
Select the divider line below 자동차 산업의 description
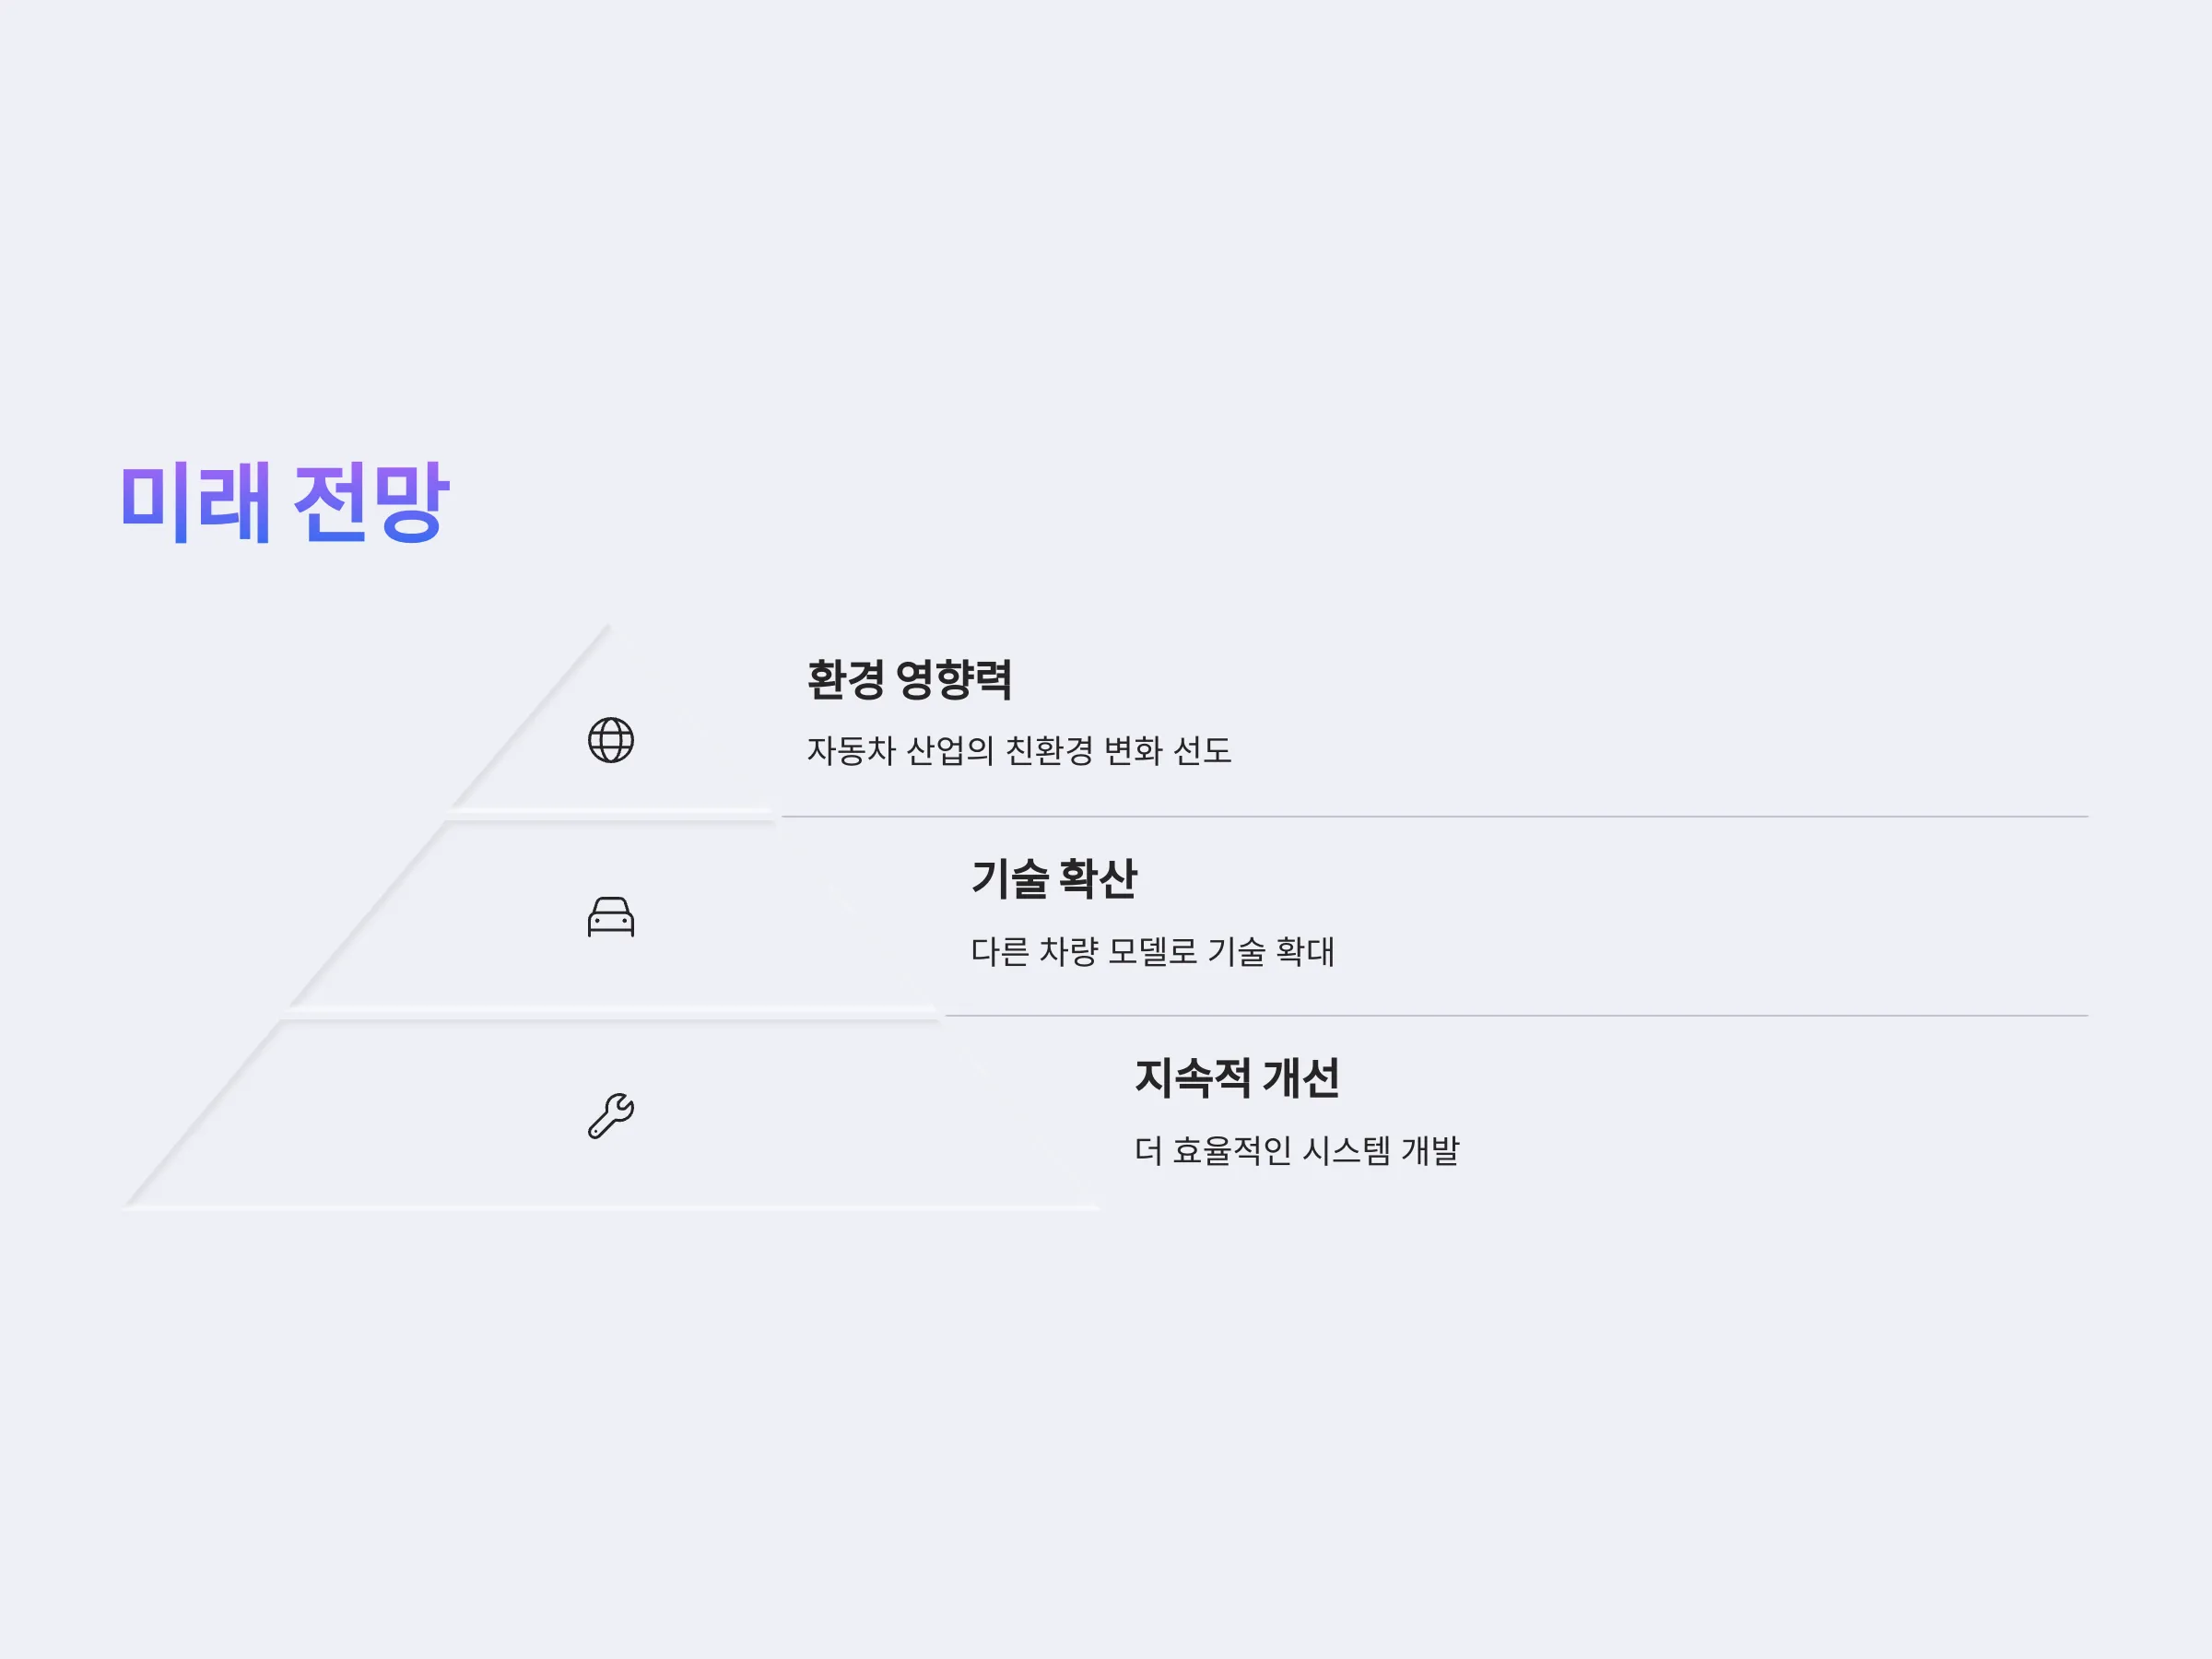(1435, 816)
